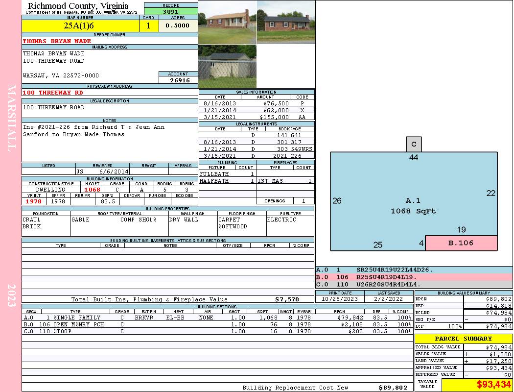Click the acres value 0.5000
The height and width of the screenshot is (392, 514).
pyautogui.click(x=178, y=25)
